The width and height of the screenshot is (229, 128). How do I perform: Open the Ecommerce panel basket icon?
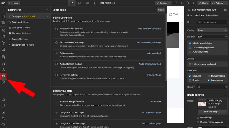click(3, 76)
